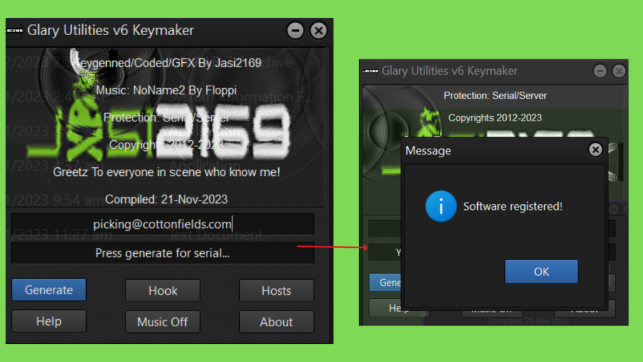Click the right Keymaker window title icon

370,71
